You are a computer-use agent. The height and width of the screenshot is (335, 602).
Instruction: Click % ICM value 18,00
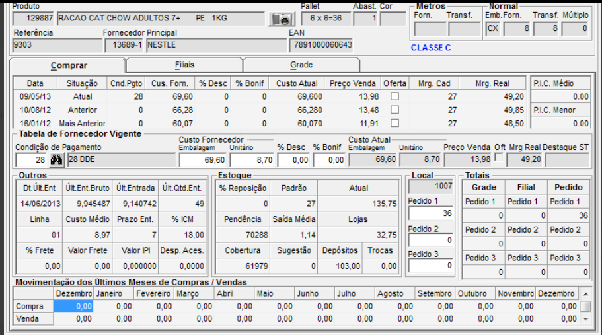coord(182,235)
